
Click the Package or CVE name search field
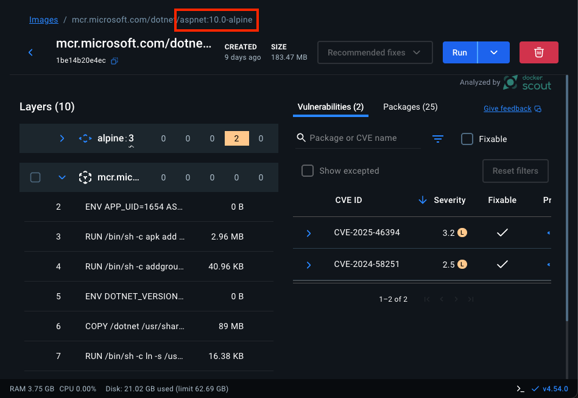[x=364, y=138]
